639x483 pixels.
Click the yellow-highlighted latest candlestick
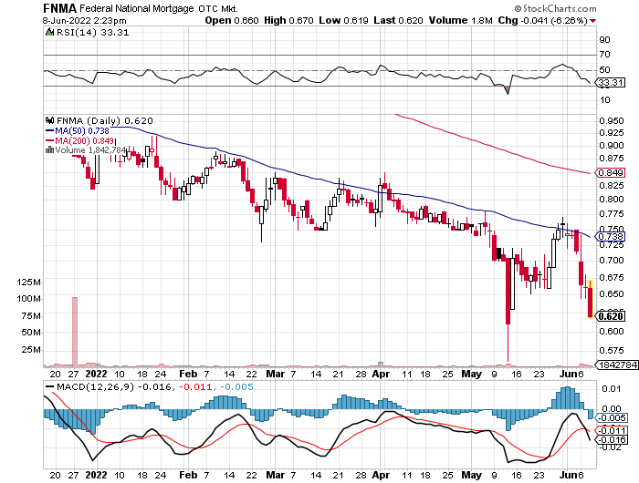[590, 299]
